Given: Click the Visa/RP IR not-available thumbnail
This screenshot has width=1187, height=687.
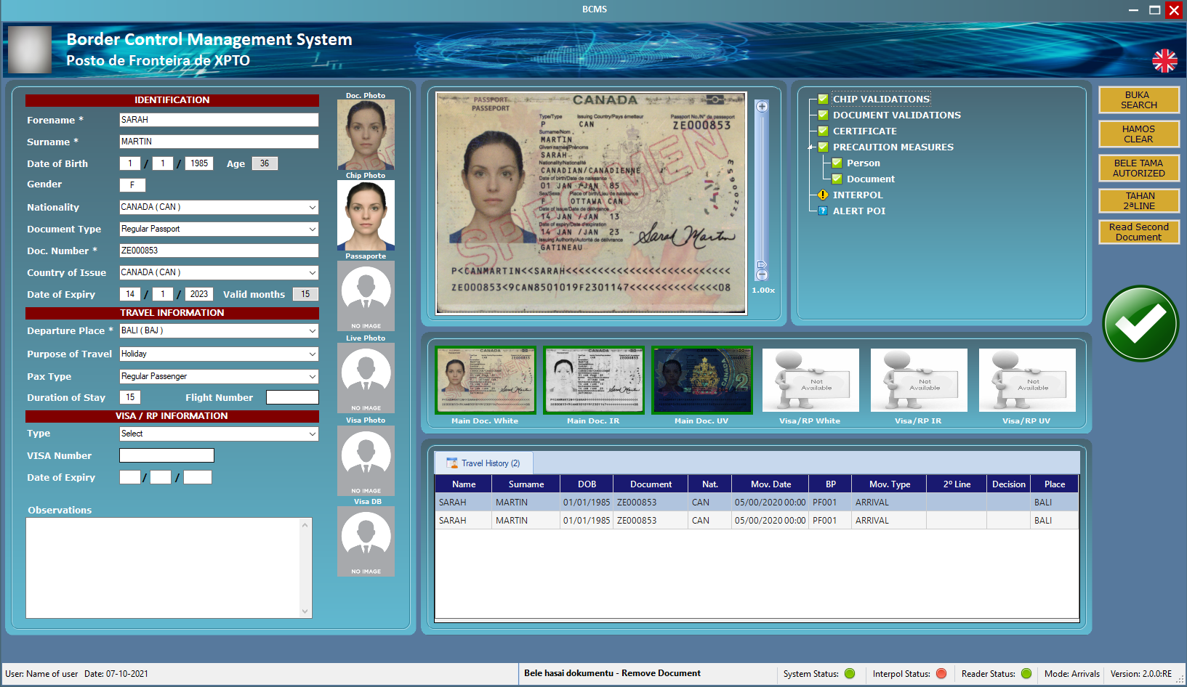Looking at the screenshot, I should (919, 380).
